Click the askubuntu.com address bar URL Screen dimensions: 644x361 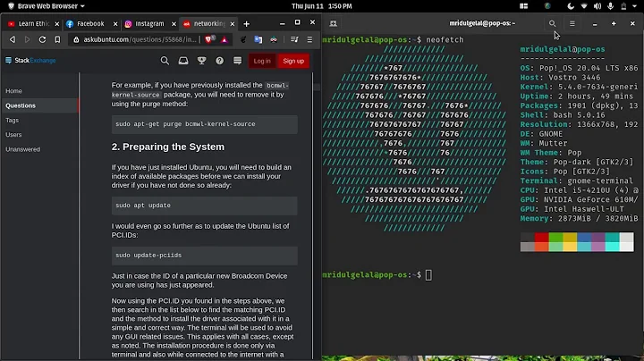140,40
